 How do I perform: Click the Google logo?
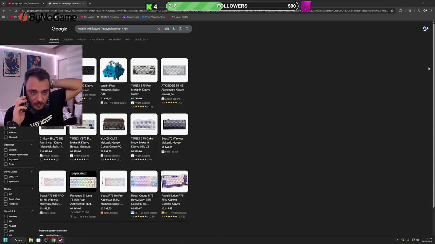tap(59, 29)
